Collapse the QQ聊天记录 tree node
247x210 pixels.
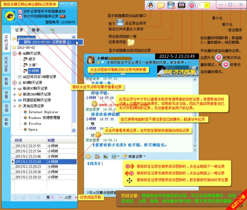pos(14,54)
